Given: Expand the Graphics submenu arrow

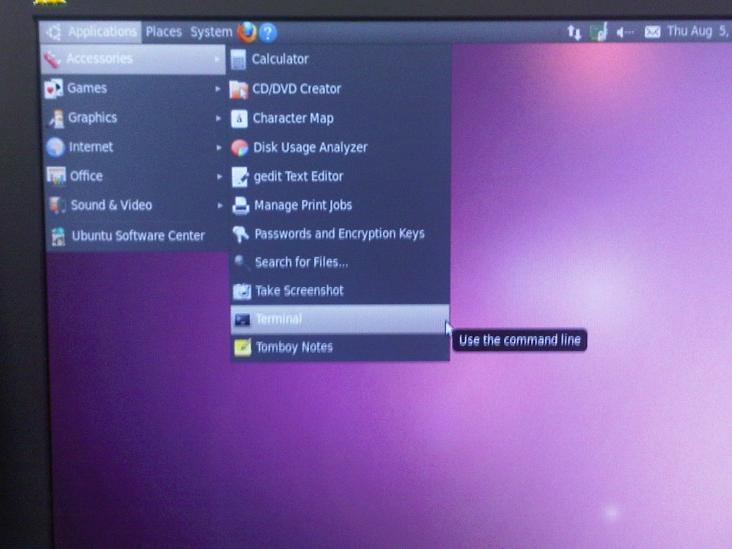Looking at the screenshot, I should [x=218, y=118].
